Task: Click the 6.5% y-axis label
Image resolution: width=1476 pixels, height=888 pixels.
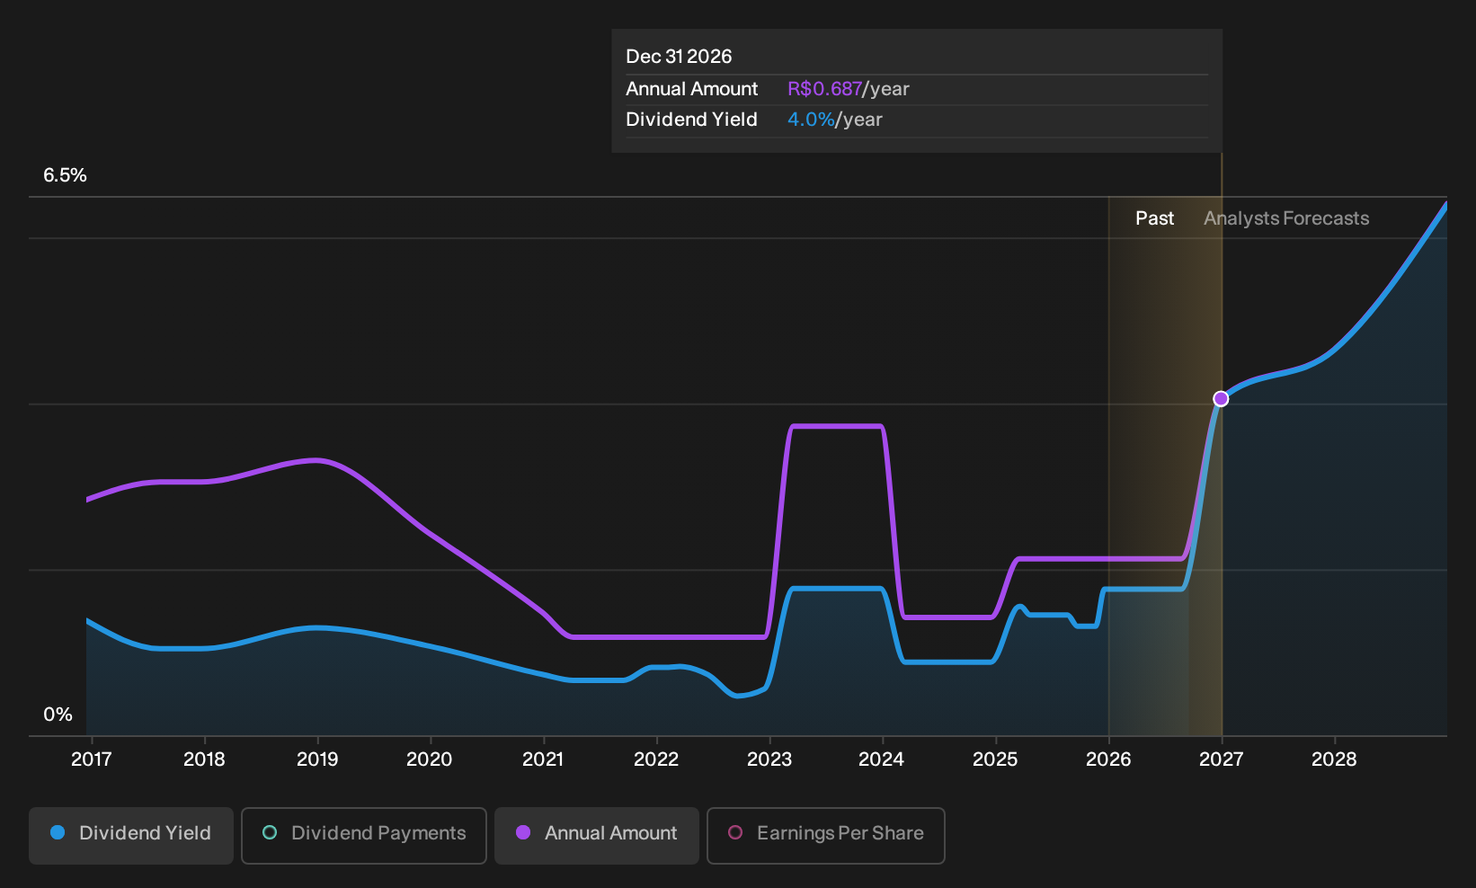Action: tap(65, 175)
